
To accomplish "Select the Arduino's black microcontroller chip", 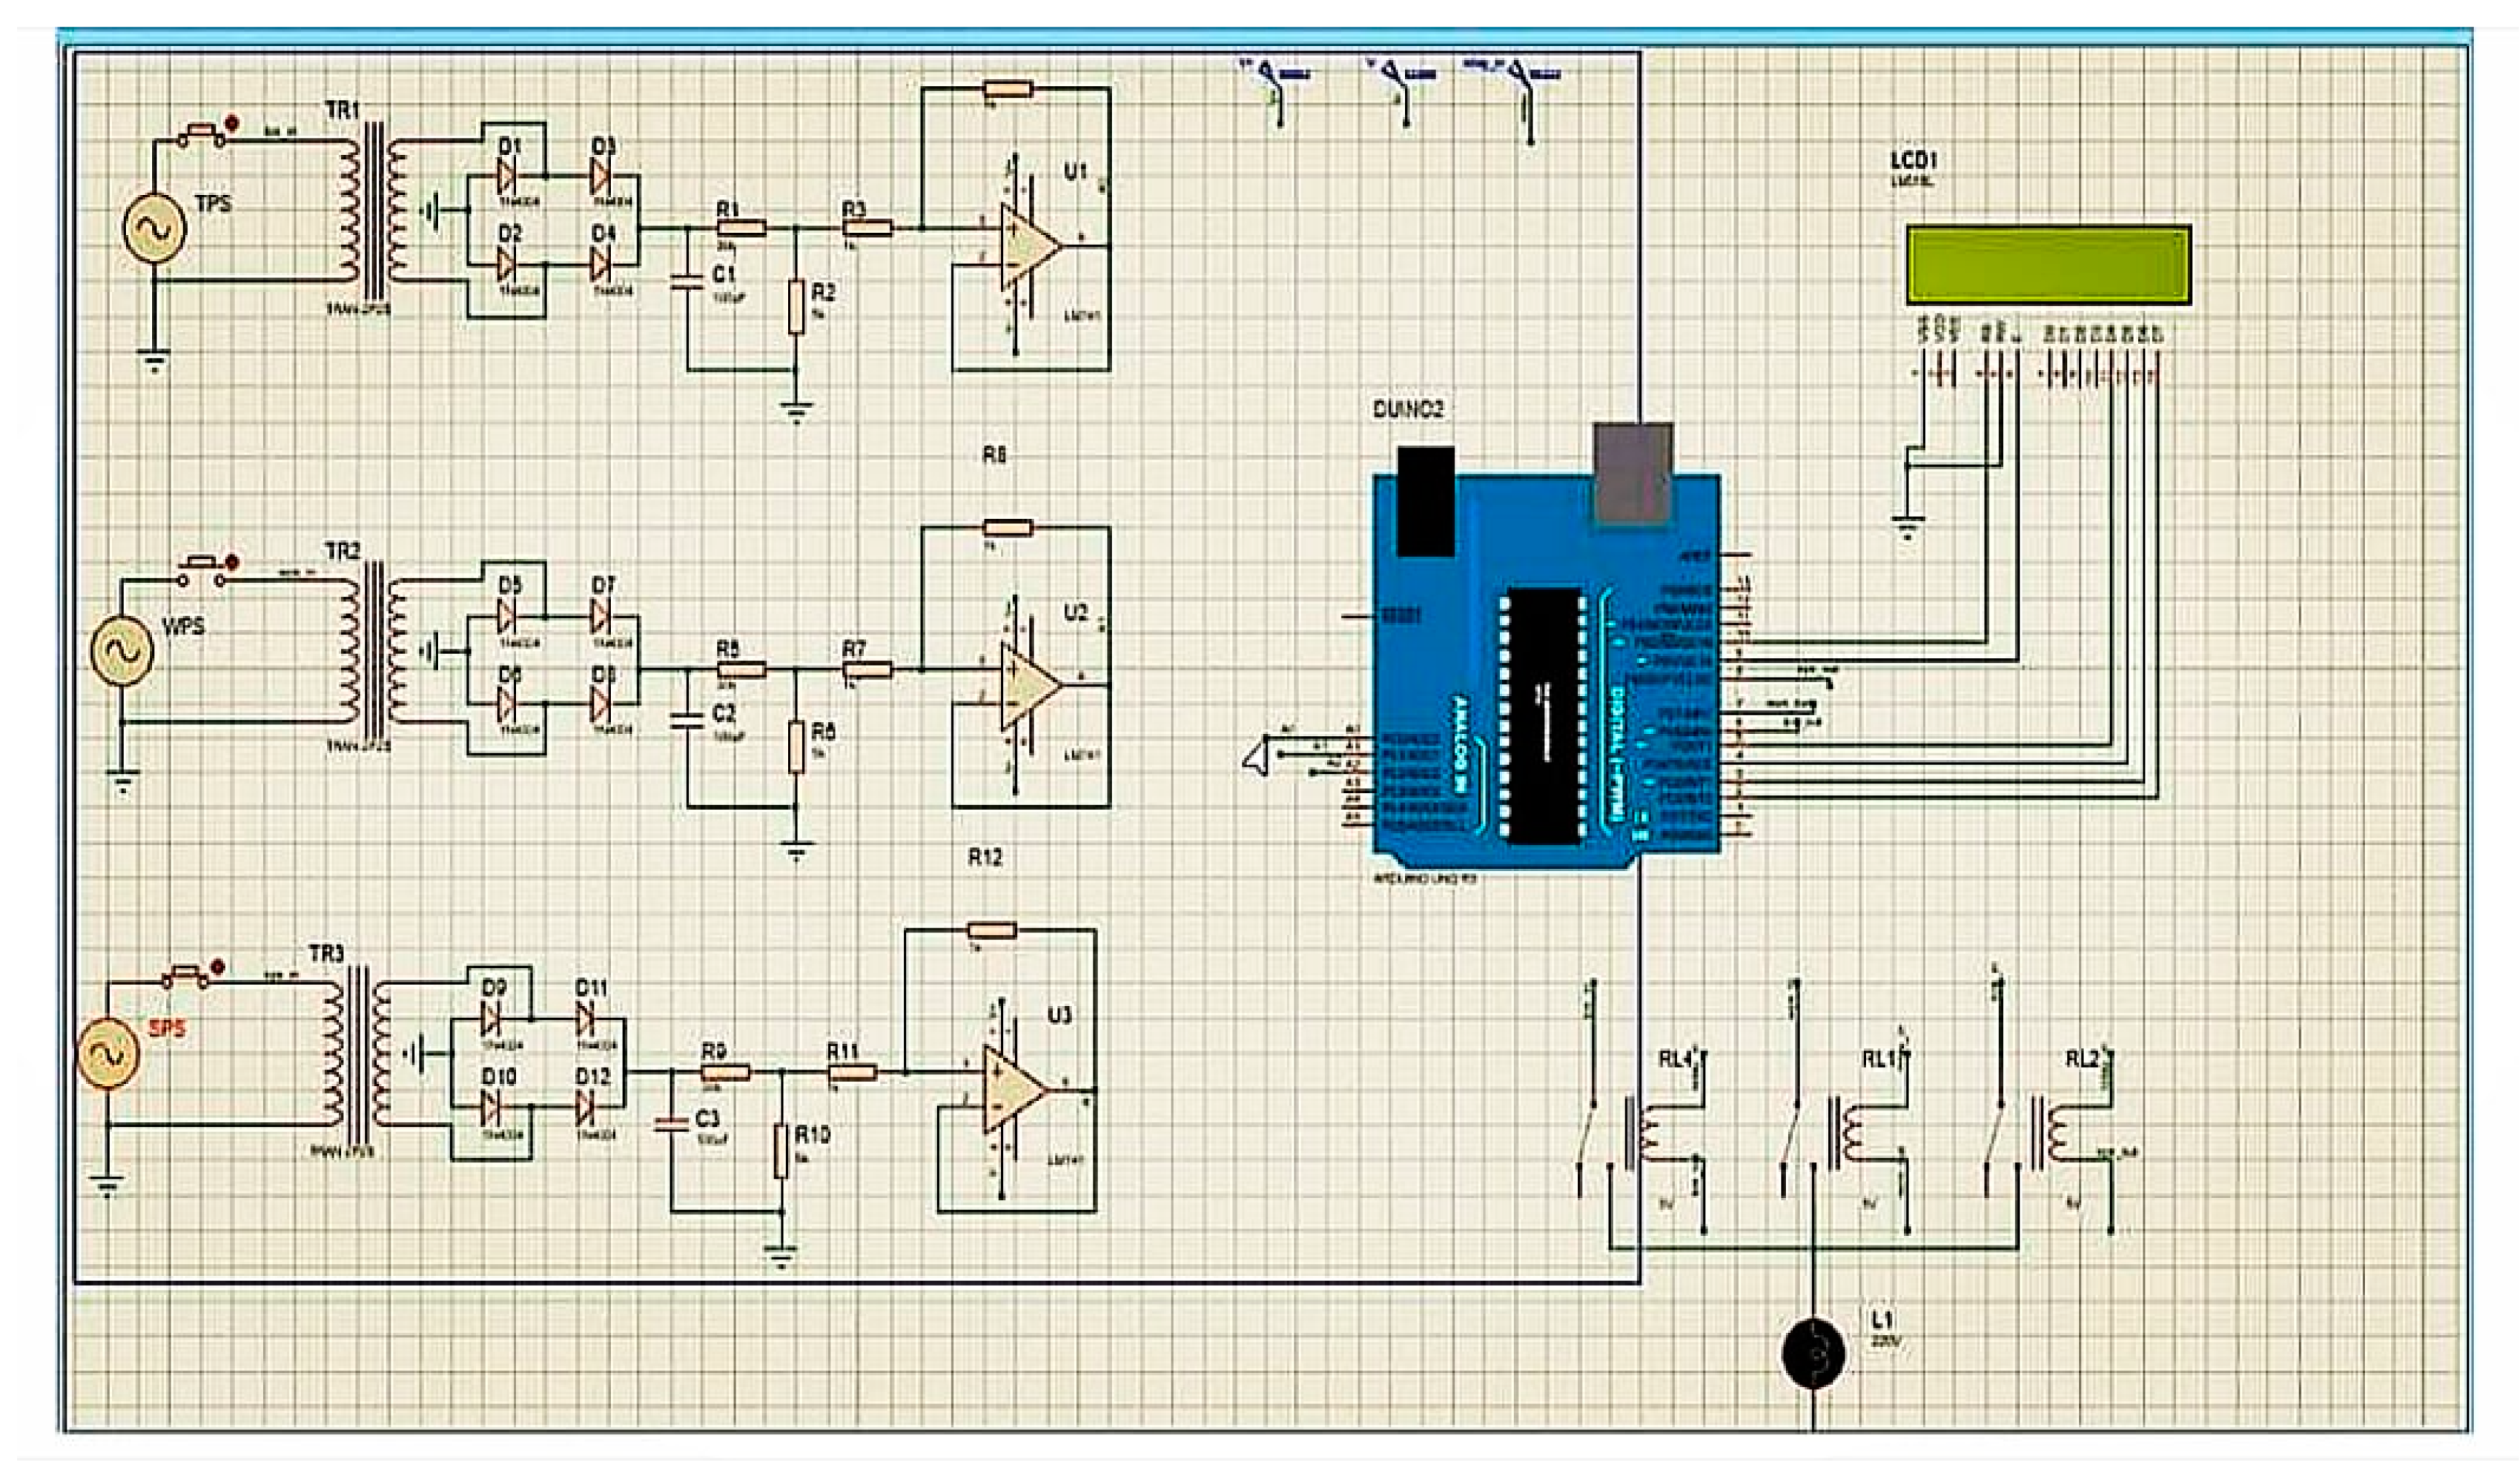I will tap(1545, 715).
